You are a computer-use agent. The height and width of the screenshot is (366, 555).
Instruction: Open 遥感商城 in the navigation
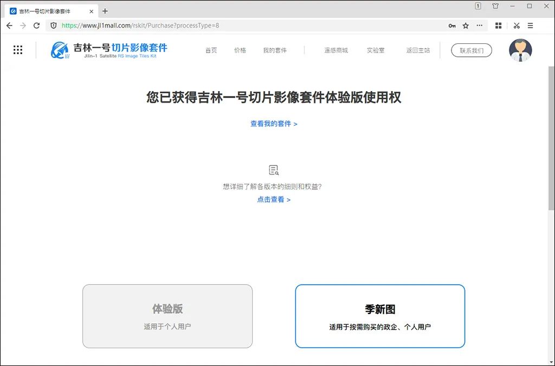[336, 50]
